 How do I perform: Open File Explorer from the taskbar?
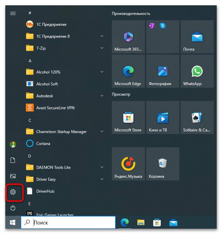[x=141, y=222]
